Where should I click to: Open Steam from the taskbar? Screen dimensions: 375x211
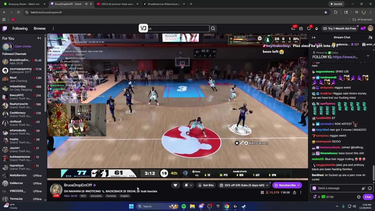point(243,206)
